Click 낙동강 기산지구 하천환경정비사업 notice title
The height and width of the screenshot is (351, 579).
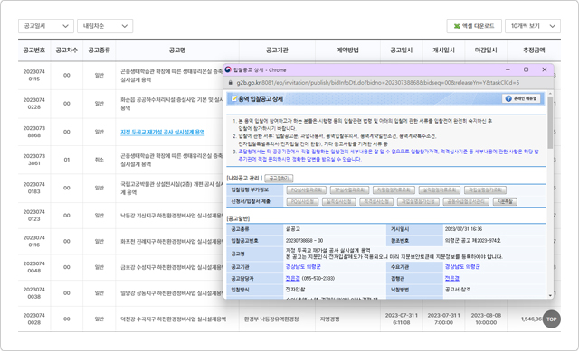(172, 216)
